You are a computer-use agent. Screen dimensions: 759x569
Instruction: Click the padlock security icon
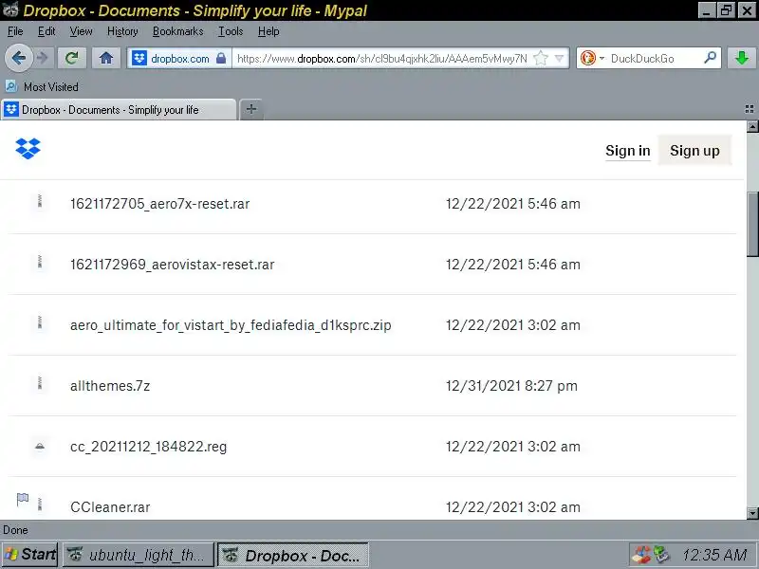click(x=221, y=59)
